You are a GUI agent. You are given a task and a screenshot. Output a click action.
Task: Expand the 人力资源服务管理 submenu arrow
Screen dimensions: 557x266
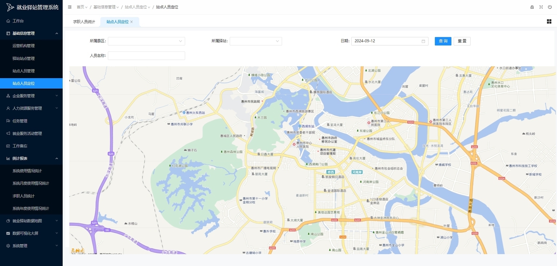(x=57, y=108)
